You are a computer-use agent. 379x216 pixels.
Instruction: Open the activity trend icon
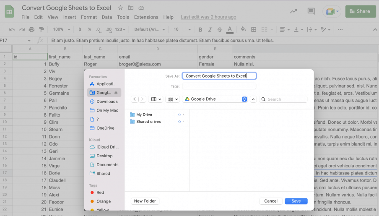(x=293, y=11)
